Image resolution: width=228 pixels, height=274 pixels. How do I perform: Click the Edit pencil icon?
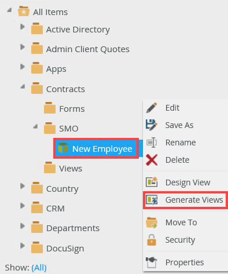(x=152, y=108)
